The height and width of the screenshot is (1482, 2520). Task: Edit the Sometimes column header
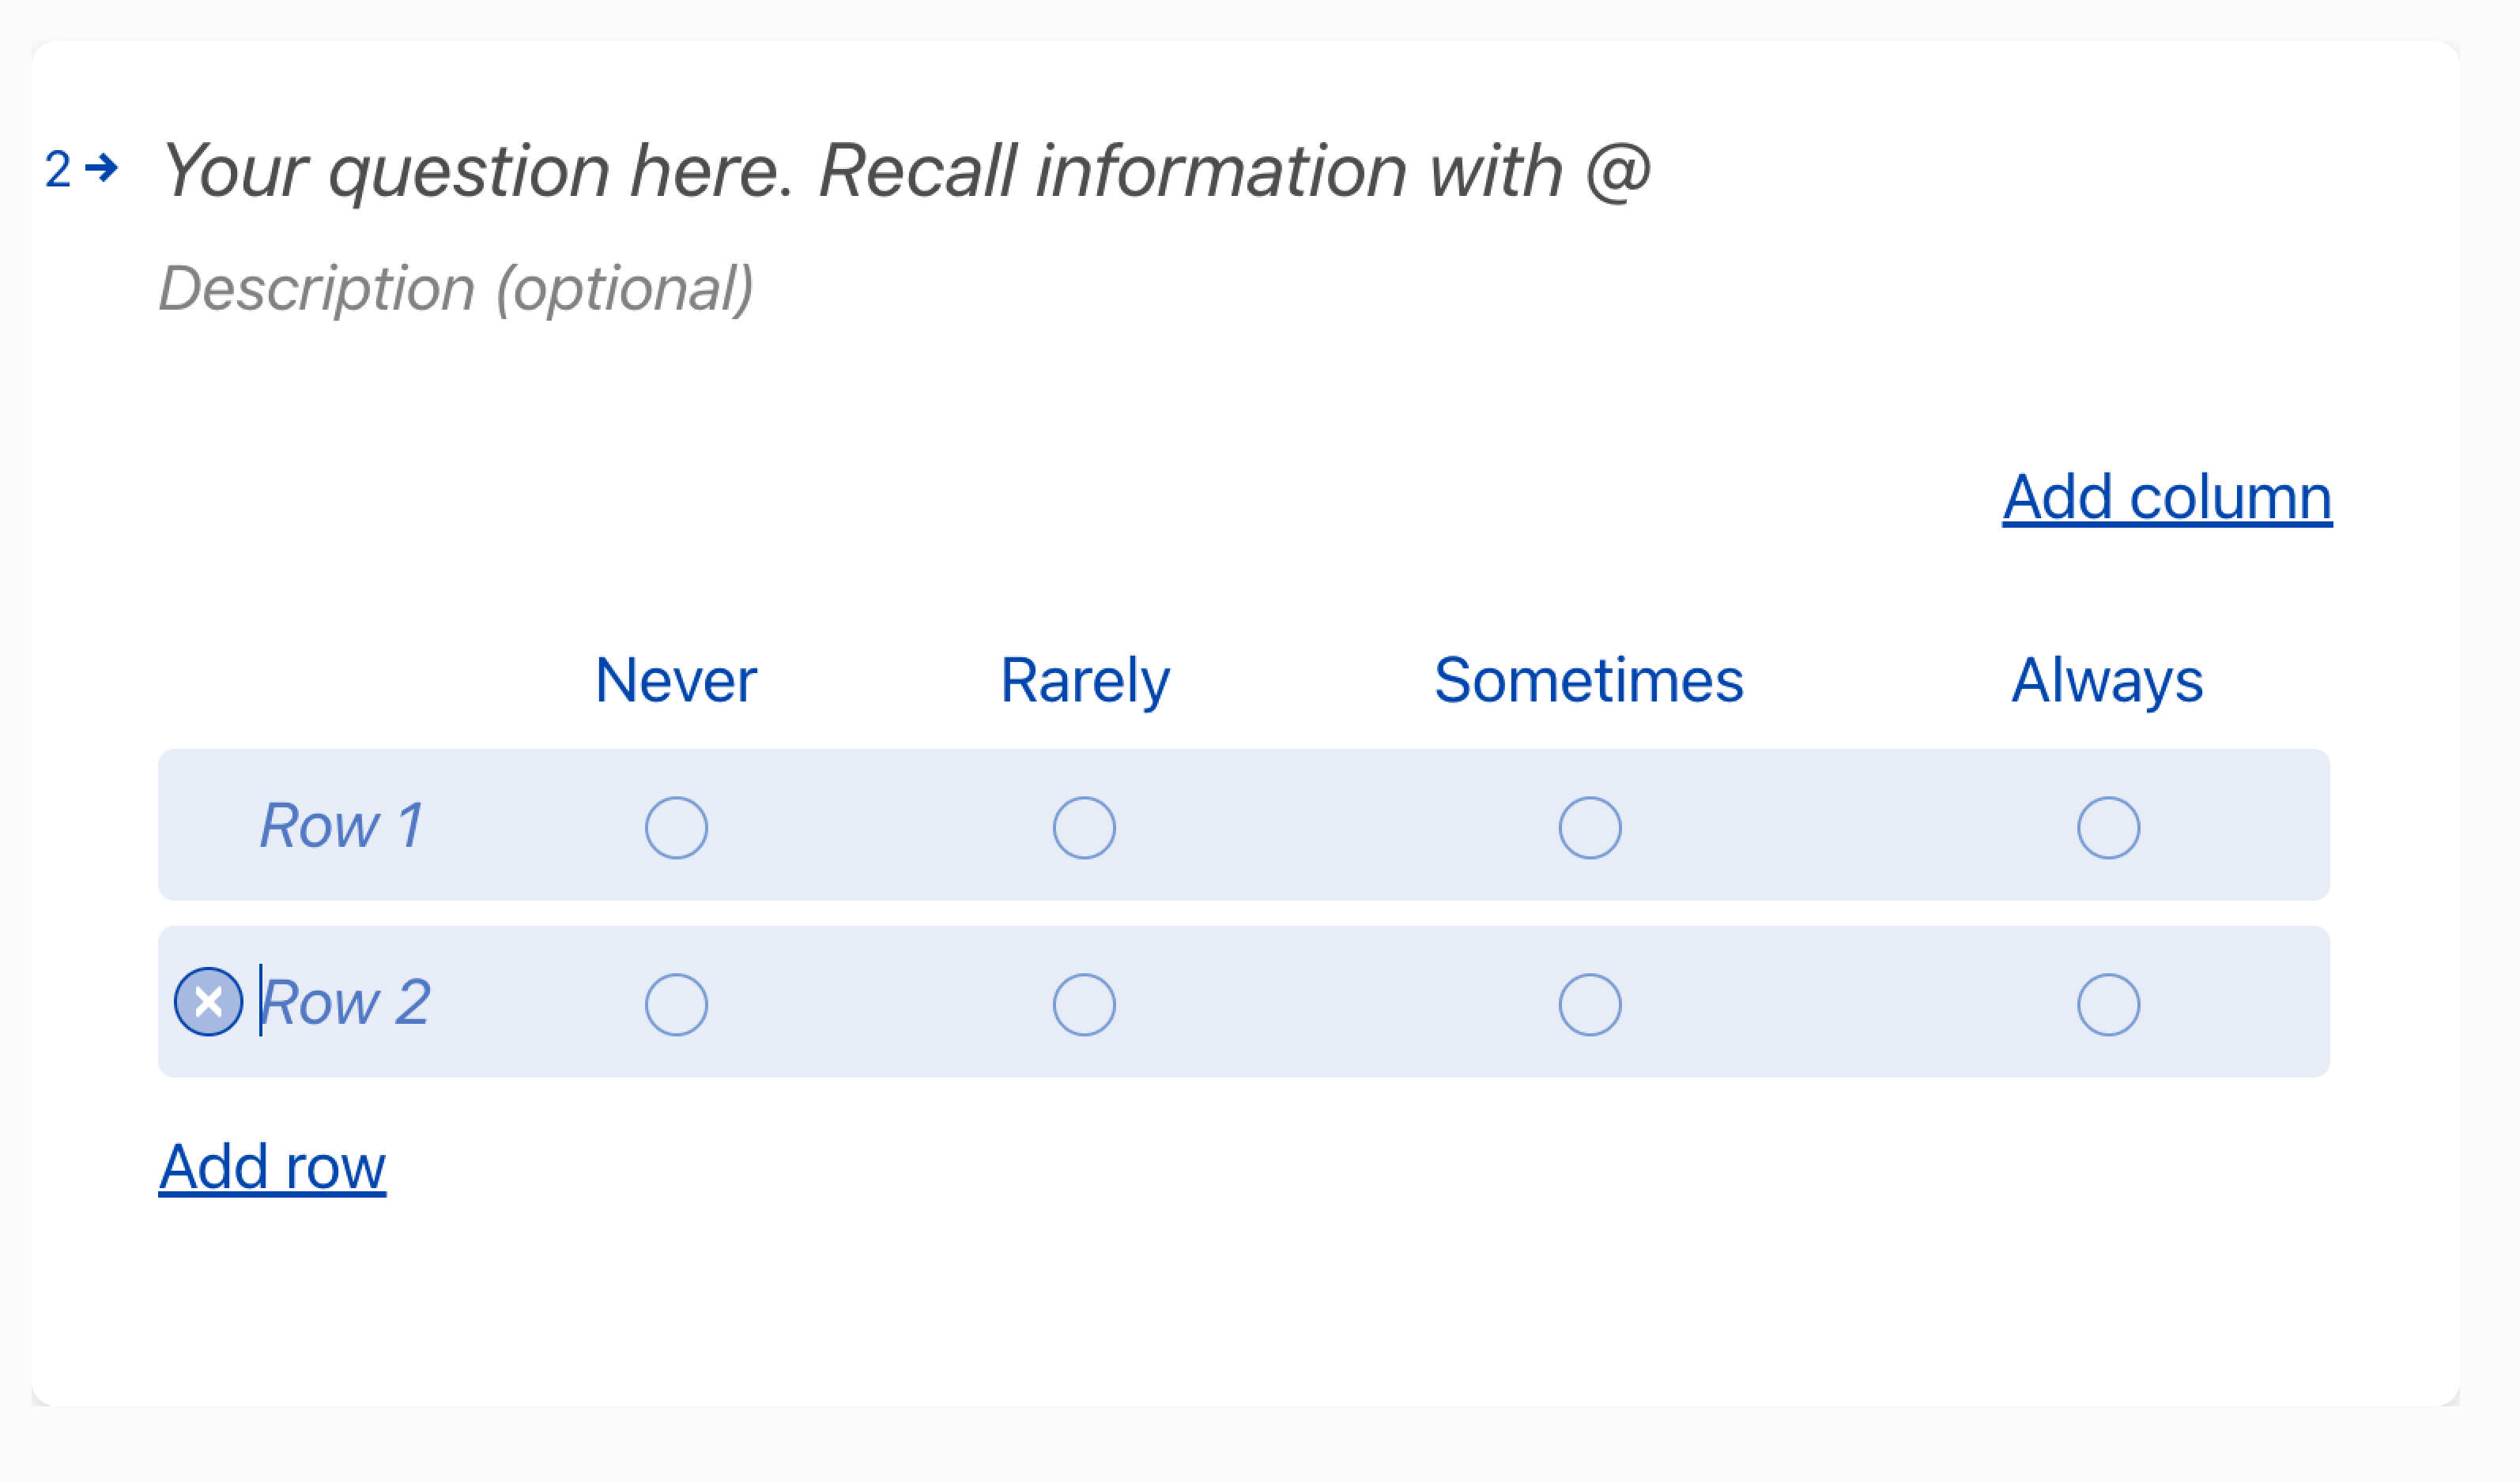1588,680
